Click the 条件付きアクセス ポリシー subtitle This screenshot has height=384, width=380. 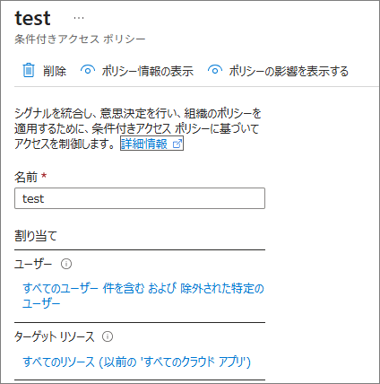point(80,39)
